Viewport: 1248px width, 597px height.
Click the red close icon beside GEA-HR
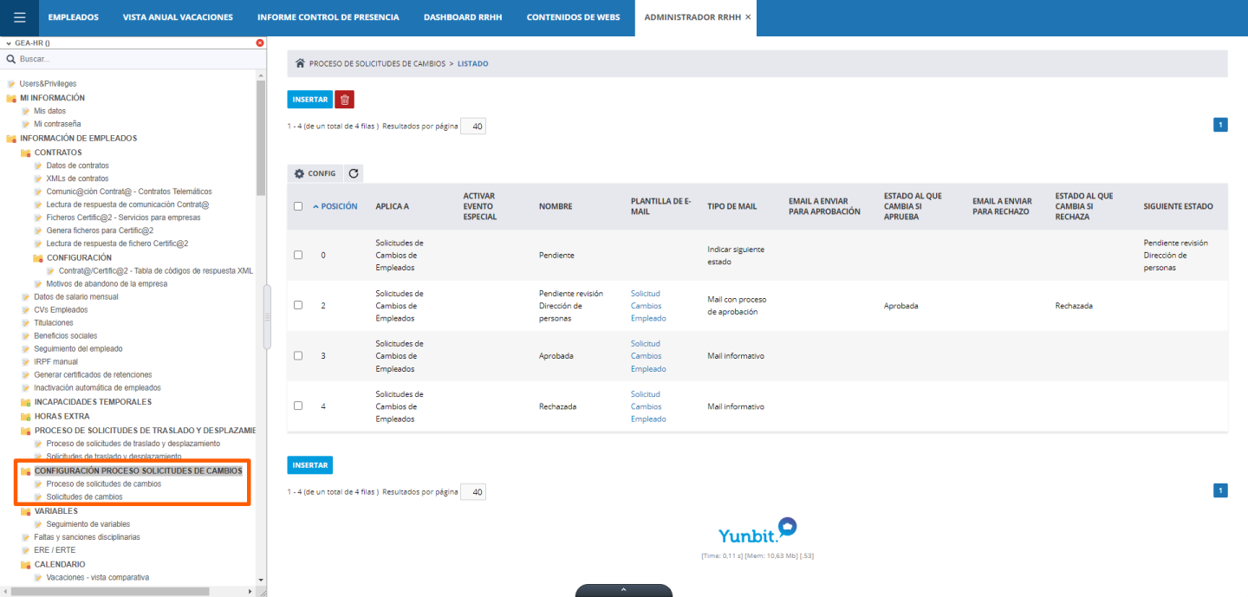260,42
